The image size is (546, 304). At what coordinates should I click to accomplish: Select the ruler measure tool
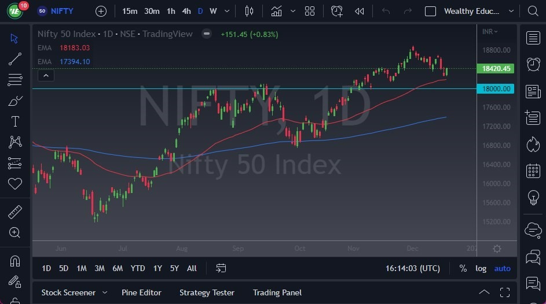14,212
